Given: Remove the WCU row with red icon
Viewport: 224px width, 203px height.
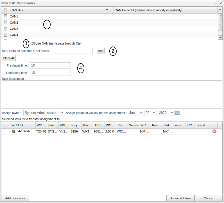Looking at the screenshot, I should point(214,131).
